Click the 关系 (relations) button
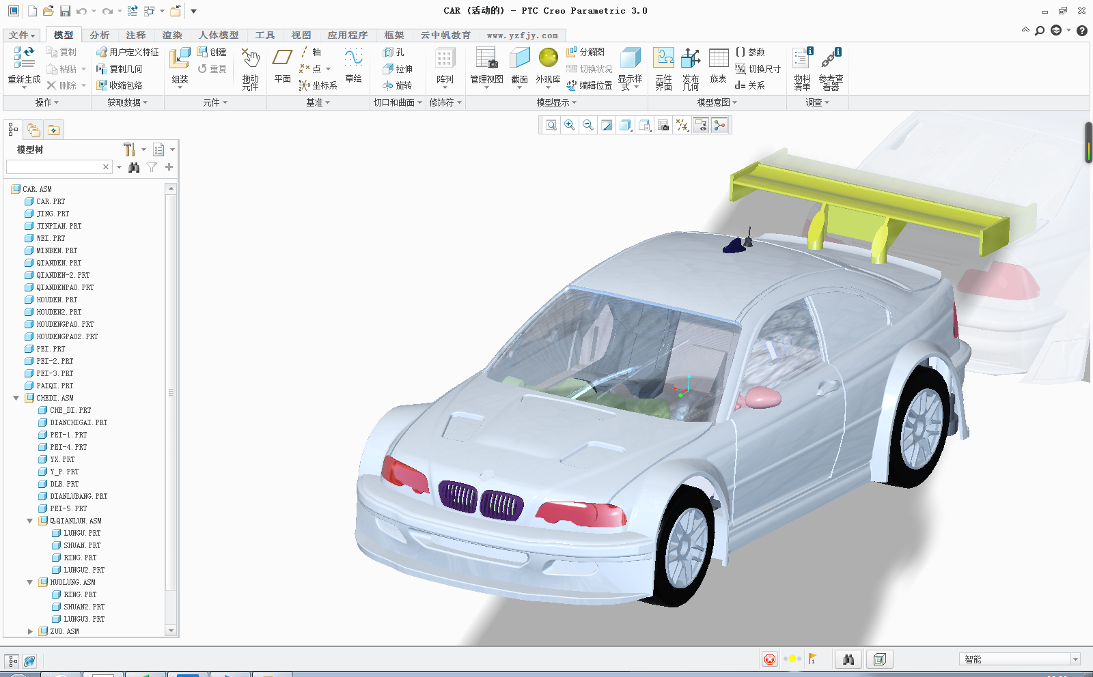The image size is (1093, 677). (750, 85)
